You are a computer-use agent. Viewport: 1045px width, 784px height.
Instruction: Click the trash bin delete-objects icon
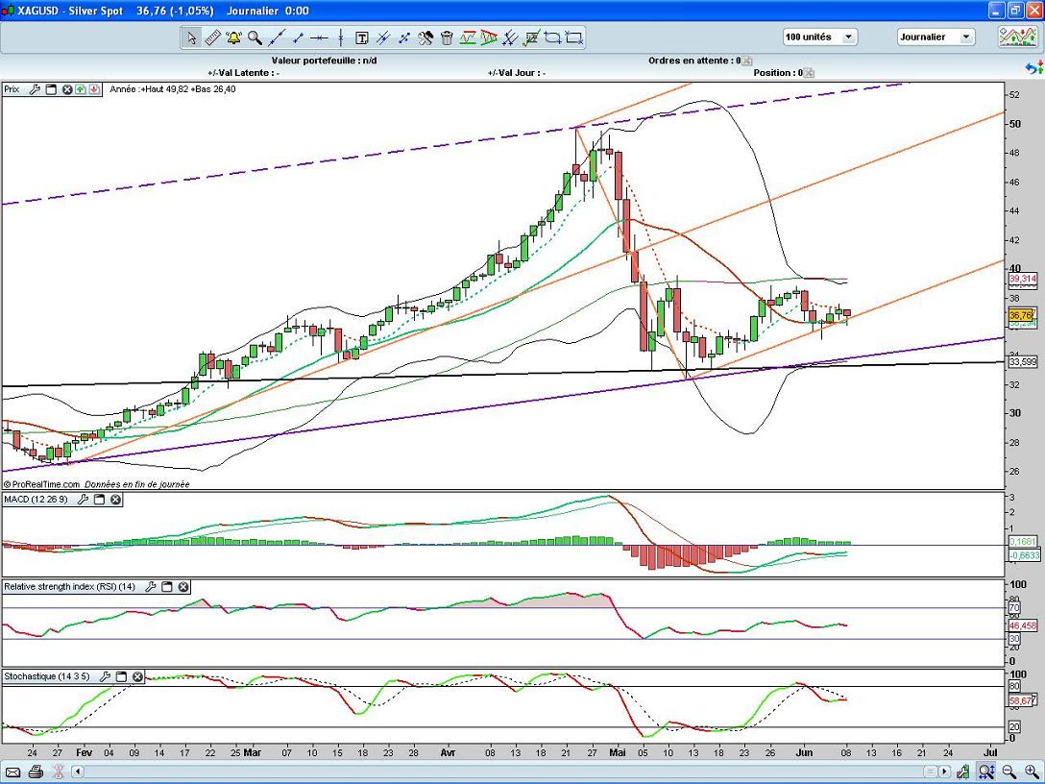(447, 37)
